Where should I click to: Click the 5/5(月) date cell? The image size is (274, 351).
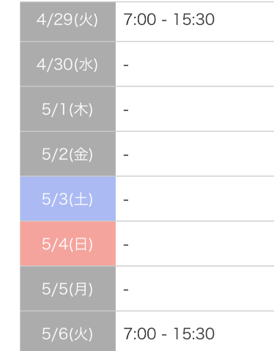[x=67, y=289]
